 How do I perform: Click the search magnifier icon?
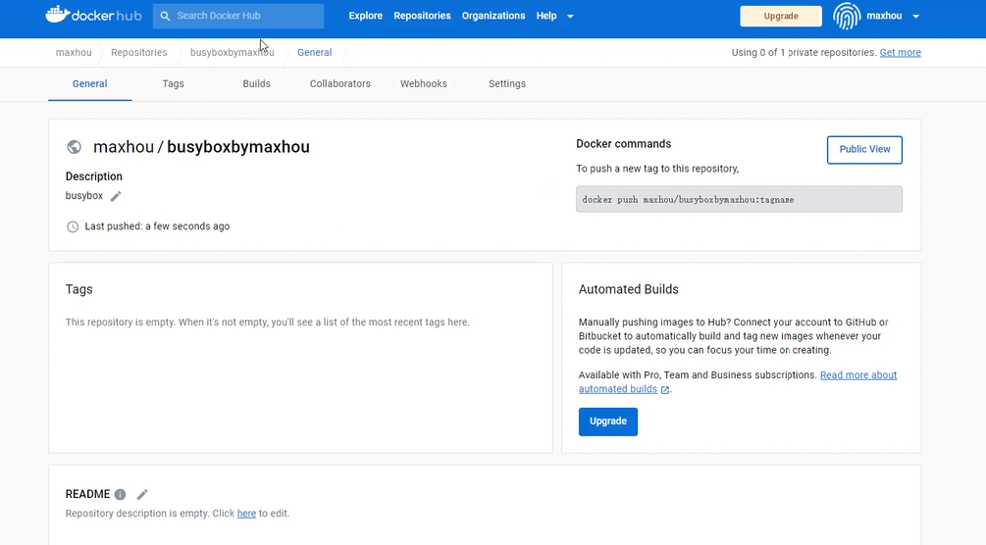coord(165,16)
